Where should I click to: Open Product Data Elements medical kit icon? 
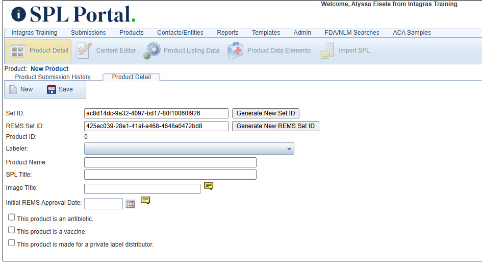[235, 51]
